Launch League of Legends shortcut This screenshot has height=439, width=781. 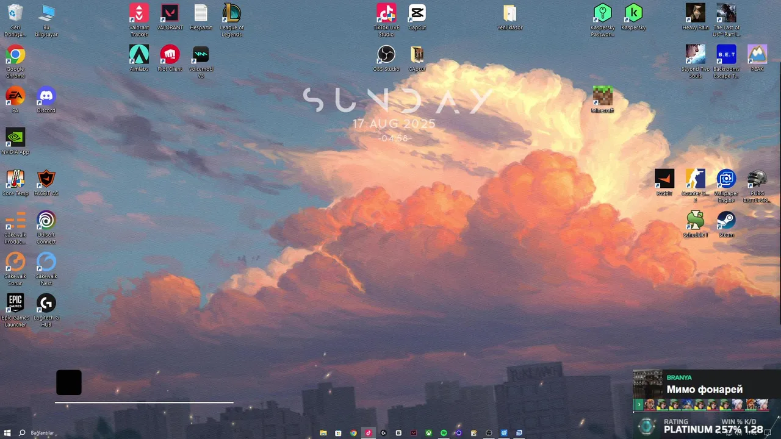click(x=232, y=20)
